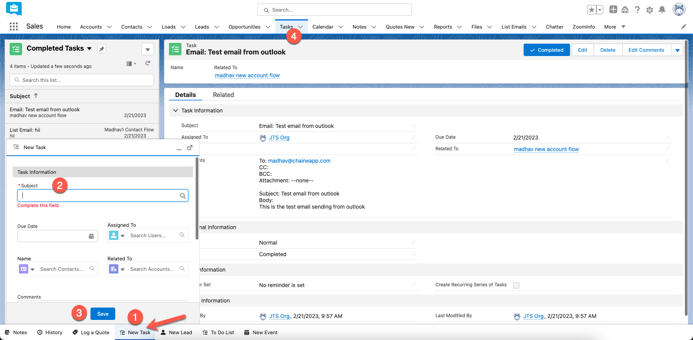
Task: Switch to the Related tab
Action: [x=224, y=95]
